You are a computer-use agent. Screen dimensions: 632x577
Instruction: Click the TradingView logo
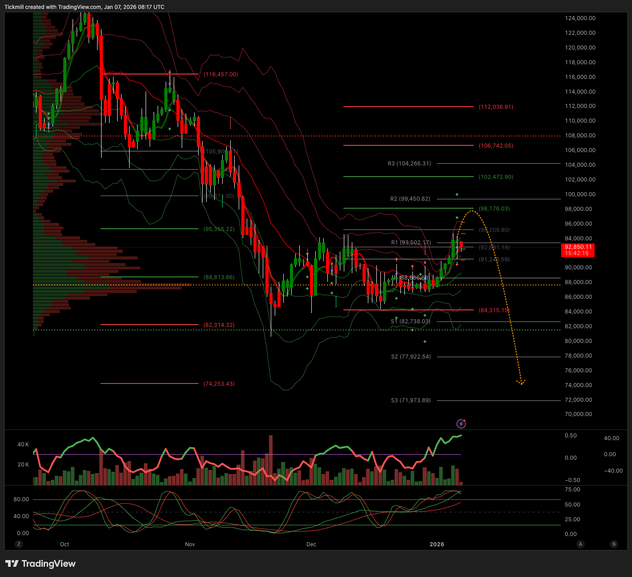click(41, 564)
